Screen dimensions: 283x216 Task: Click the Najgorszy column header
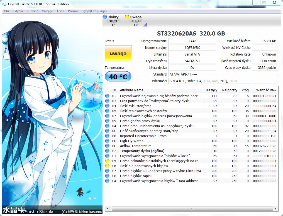(x=229, y=90)
